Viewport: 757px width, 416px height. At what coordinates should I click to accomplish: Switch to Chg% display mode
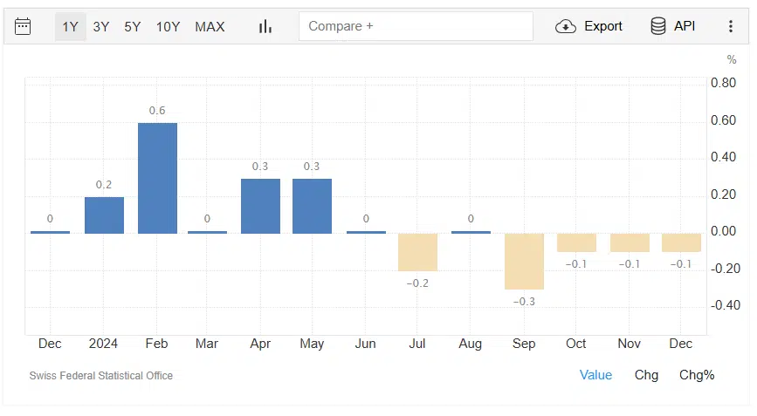[x=697, y=375]
